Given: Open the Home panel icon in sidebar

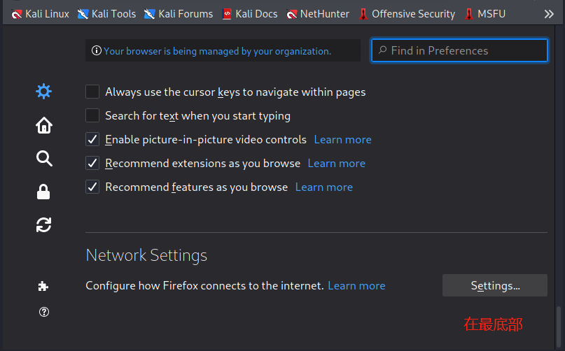Looking at the screenshot, I should [44, 125].
